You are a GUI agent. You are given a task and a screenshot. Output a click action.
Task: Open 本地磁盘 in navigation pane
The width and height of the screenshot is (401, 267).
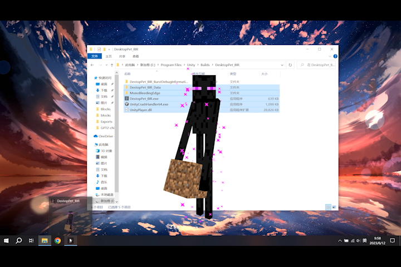(x=104, y=195)
